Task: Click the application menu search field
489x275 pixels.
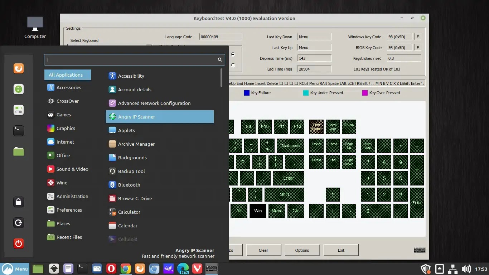Action: (135, 59)
